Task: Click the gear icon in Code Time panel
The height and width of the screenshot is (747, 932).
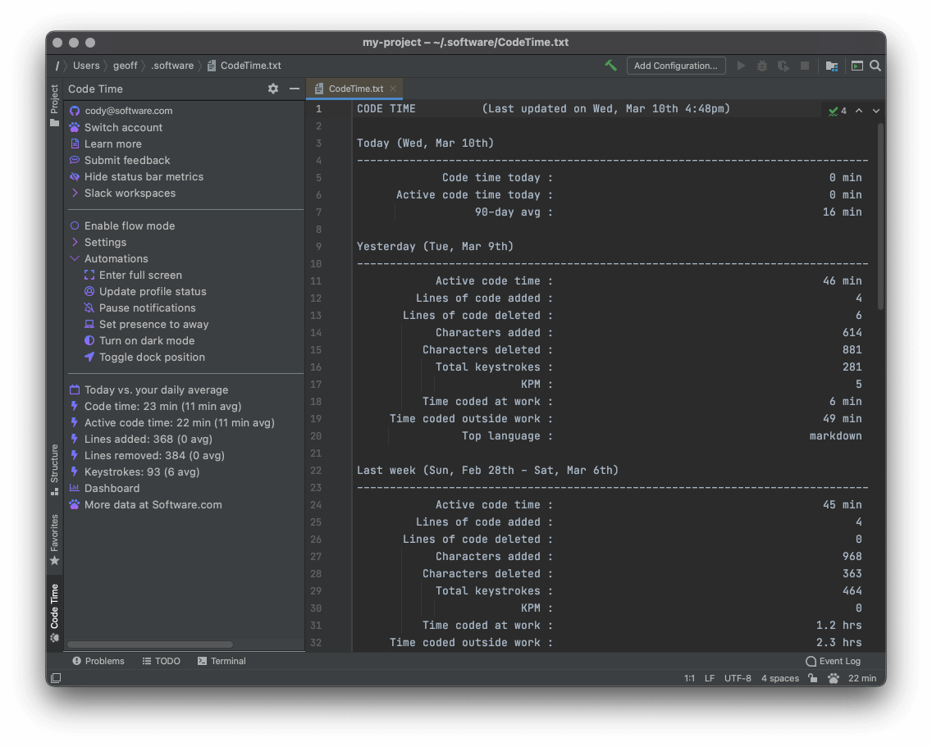Action: [x=273, y=89]
